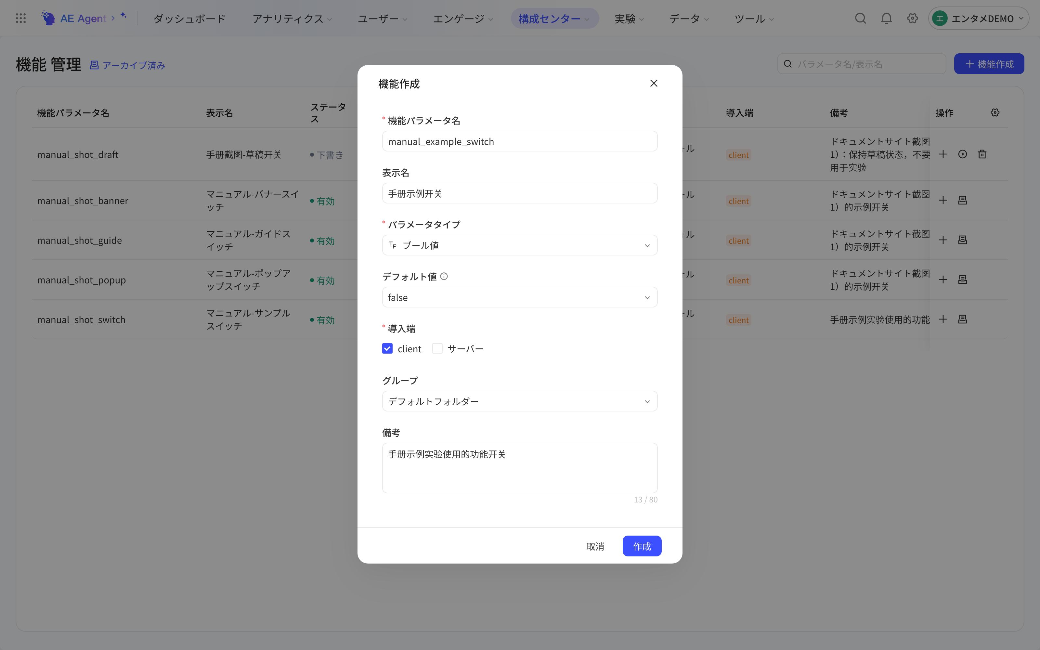Click the green user avatar icon

click(940, 19)
